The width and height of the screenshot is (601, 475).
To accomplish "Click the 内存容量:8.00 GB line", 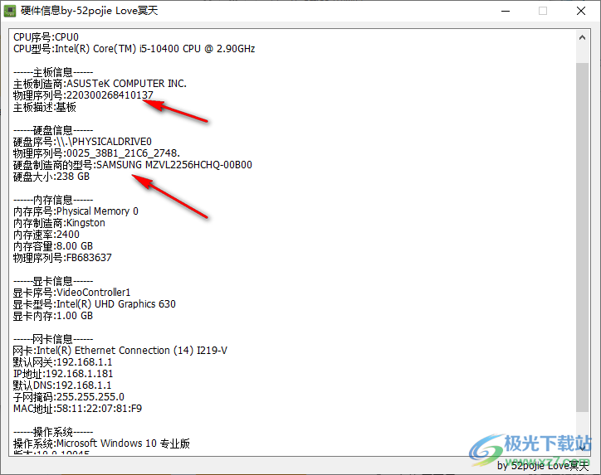I will (x=53, y=246).
